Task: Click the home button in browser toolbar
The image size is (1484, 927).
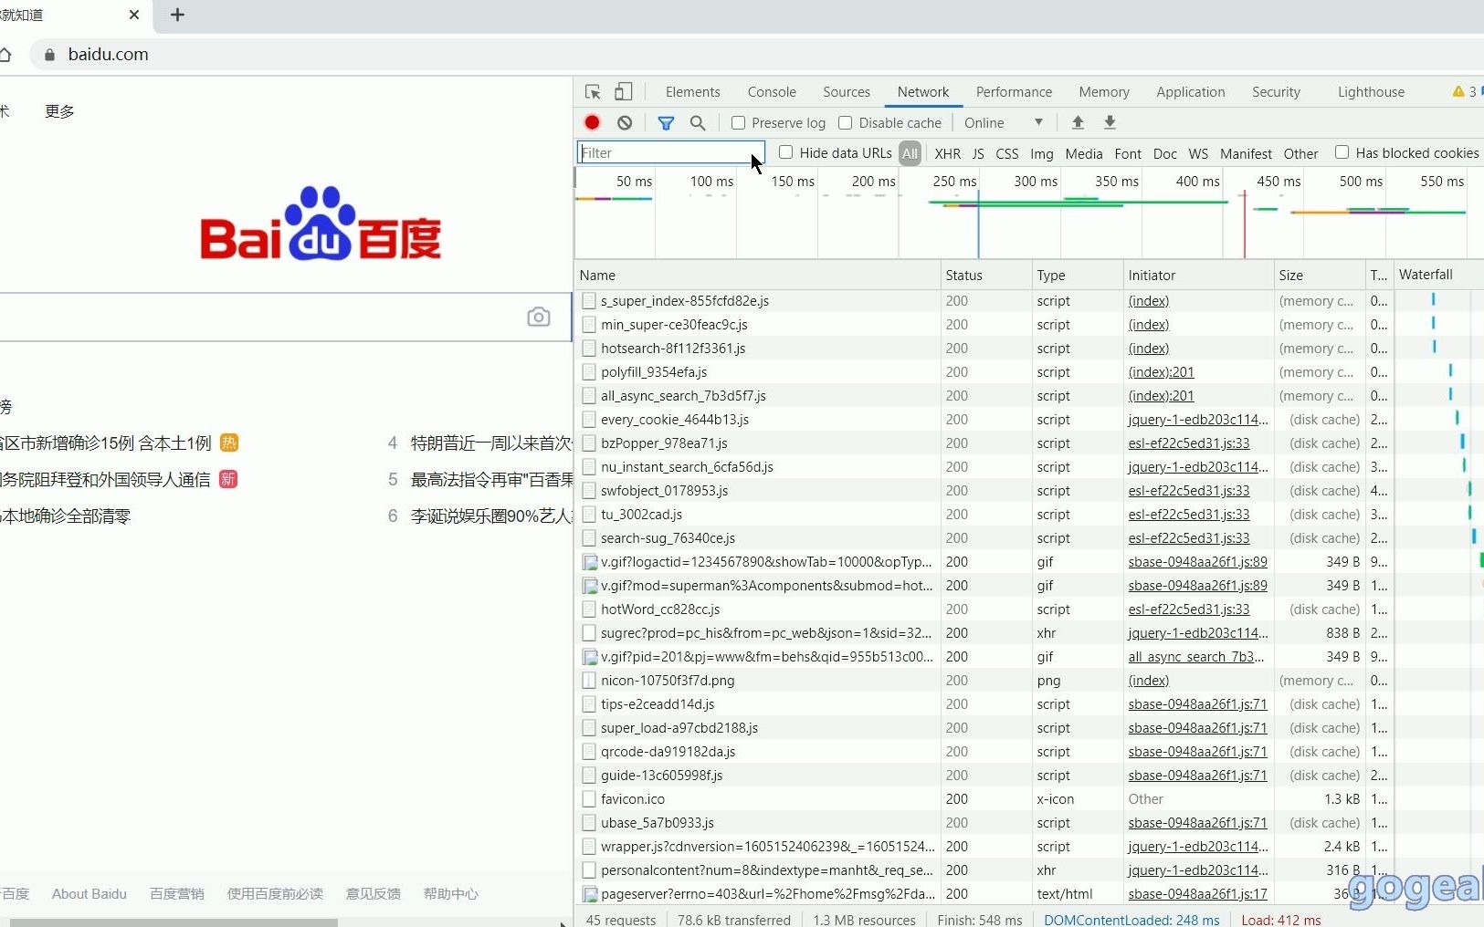Action: pos(5,54)
